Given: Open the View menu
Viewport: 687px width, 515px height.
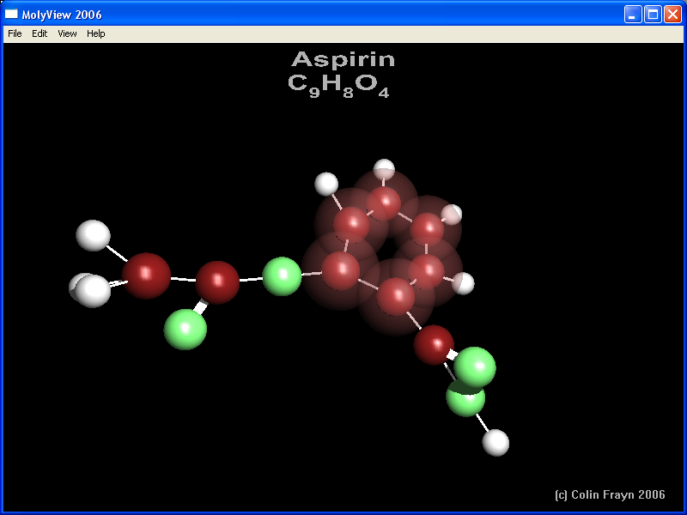Looking at the screenshot, I should click(67, 33).
